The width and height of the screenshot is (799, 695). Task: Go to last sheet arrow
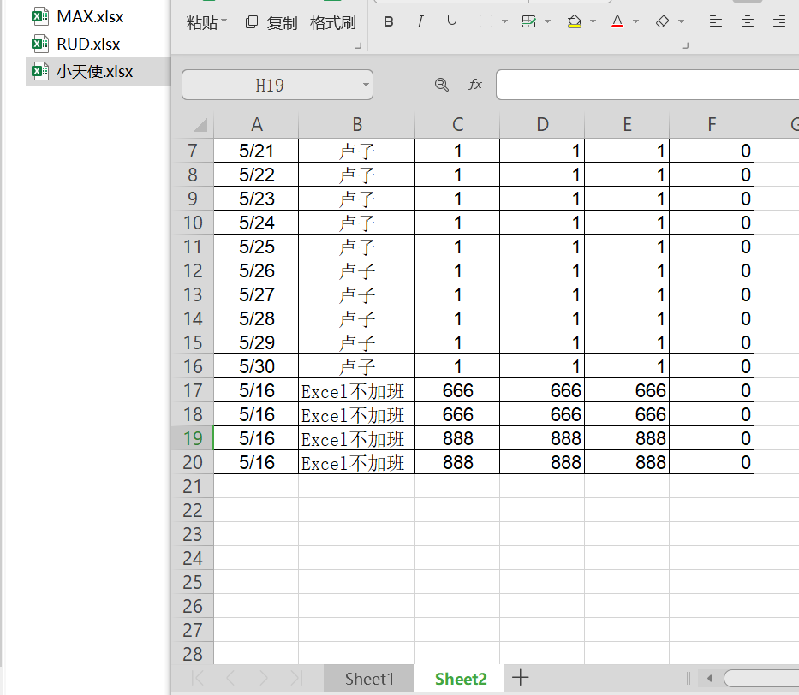tap(296, 678)
